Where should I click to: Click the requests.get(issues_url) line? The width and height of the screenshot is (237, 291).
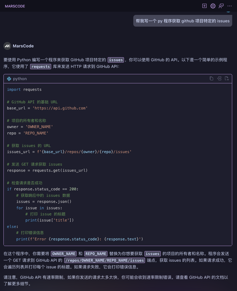coord(47,170)
